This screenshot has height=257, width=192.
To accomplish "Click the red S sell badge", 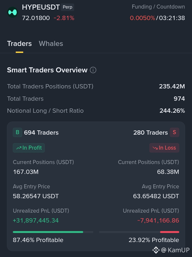I will point(174,132).
